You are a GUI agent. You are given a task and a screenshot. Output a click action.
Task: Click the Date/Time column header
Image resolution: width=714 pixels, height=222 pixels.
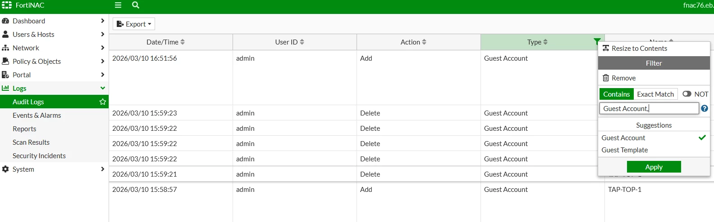tap(171, 42)
